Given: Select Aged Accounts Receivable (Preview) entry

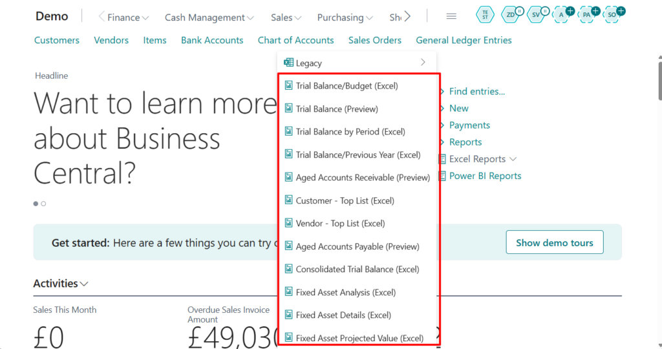Looking at the screenshot, I should point(363,178).
